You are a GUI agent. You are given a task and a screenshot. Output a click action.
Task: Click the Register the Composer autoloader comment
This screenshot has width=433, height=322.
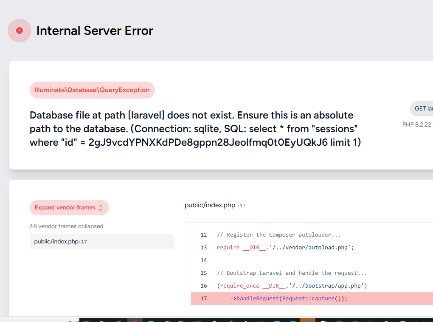(278, 234)
